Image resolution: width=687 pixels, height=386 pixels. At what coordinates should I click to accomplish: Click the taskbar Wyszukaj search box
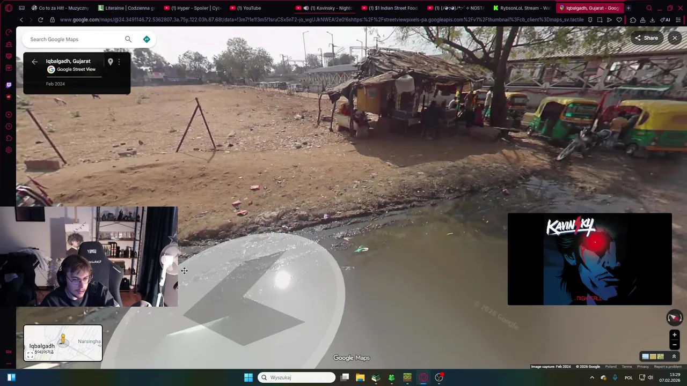pos(296,377)
